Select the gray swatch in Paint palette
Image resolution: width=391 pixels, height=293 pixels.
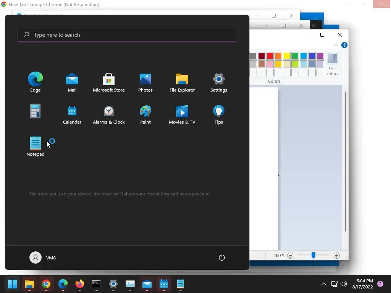[253, 56]
